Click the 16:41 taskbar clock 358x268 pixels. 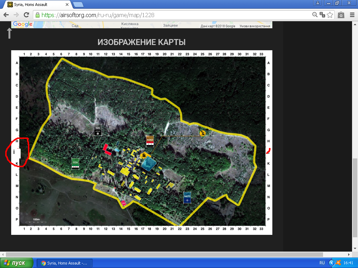tap(348, 263)
